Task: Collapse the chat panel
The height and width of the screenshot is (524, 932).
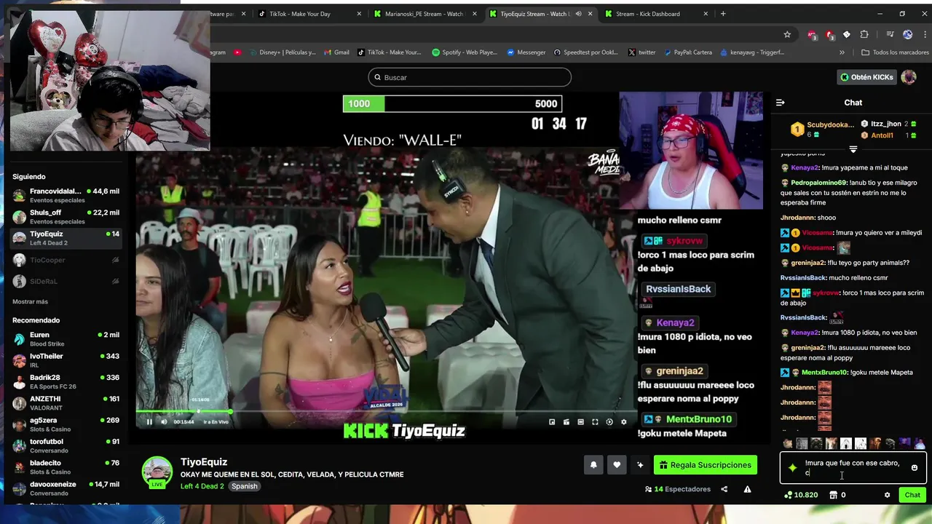Action: pos(780,103)
